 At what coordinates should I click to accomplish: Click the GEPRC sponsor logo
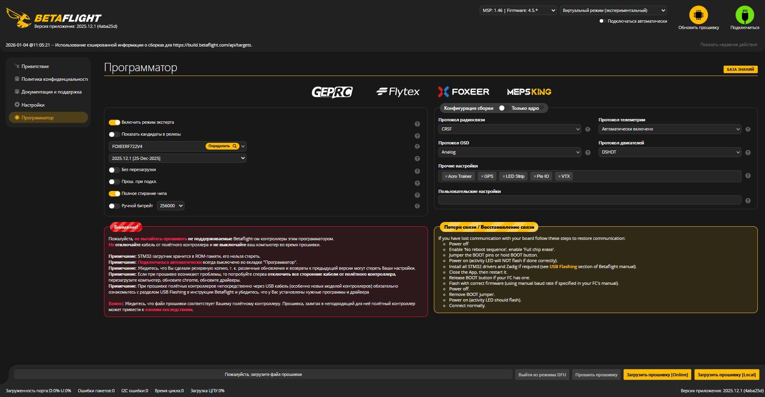332,92
